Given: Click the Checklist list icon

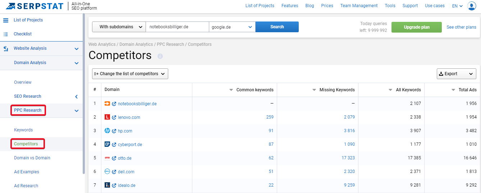Looking at the screenshot, I should tap(6, 34).
